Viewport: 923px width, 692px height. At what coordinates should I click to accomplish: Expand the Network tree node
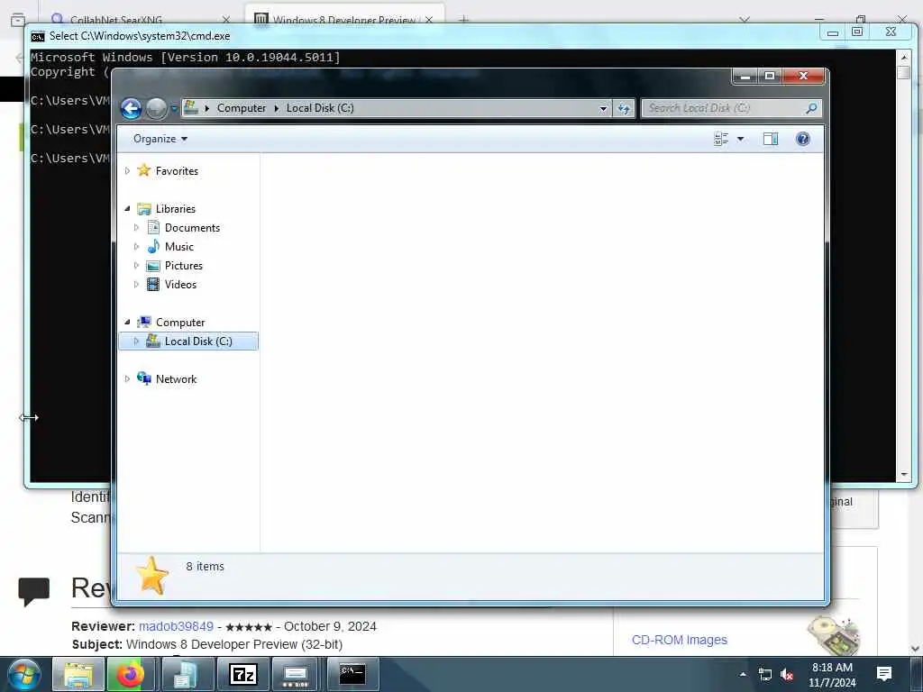[127, 379]
